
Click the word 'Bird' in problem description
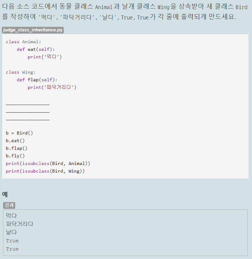[x=241, y=7]
